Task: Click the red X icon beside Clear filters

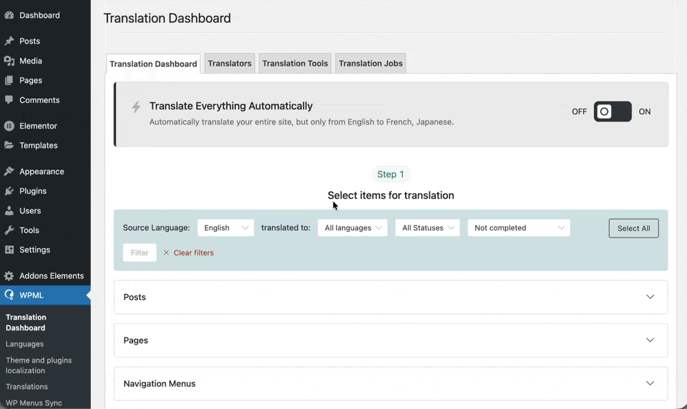Action: point(166,252)
